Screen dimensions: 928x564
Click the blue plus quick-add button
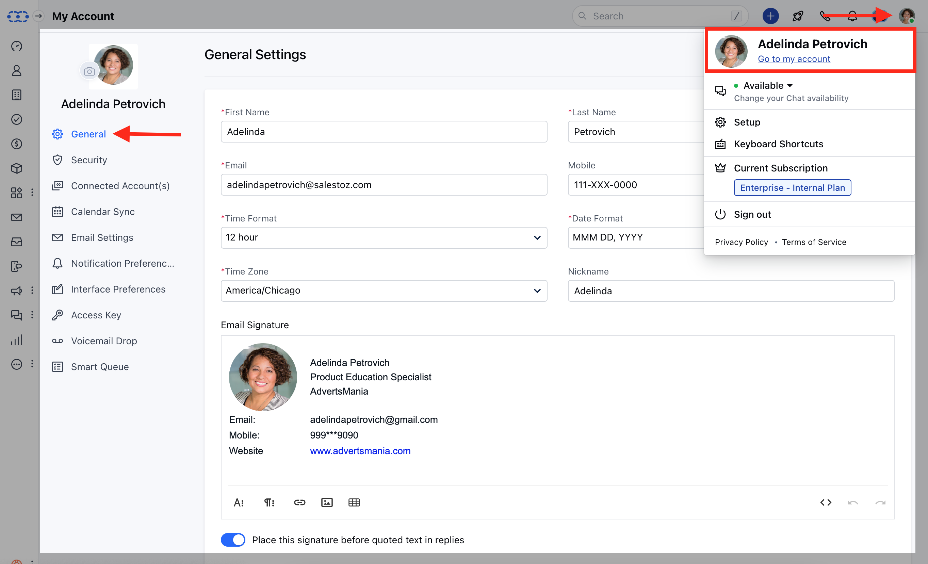pyautogui.click(x=770, y=16)
